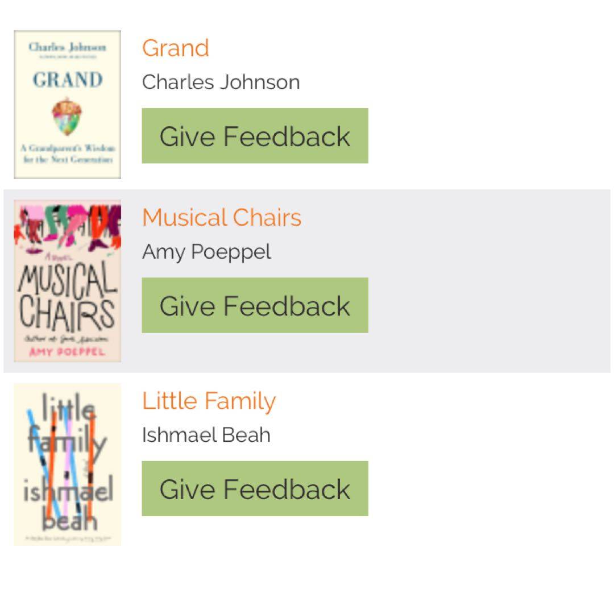
Task: Select the Grand book cover thumbnail
Action: tap(67, 105)
